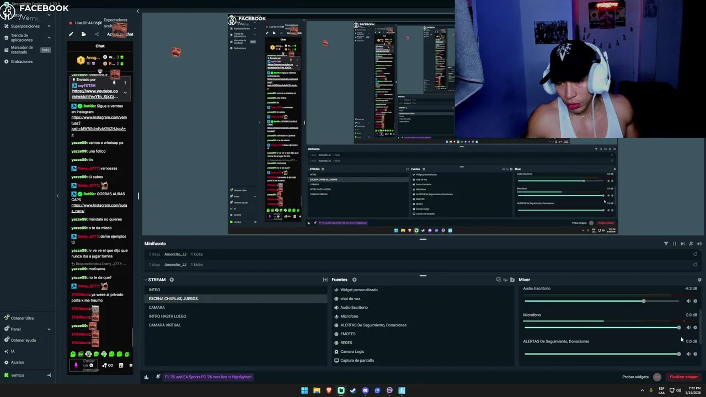Click Probar widgets

(635, 377)
